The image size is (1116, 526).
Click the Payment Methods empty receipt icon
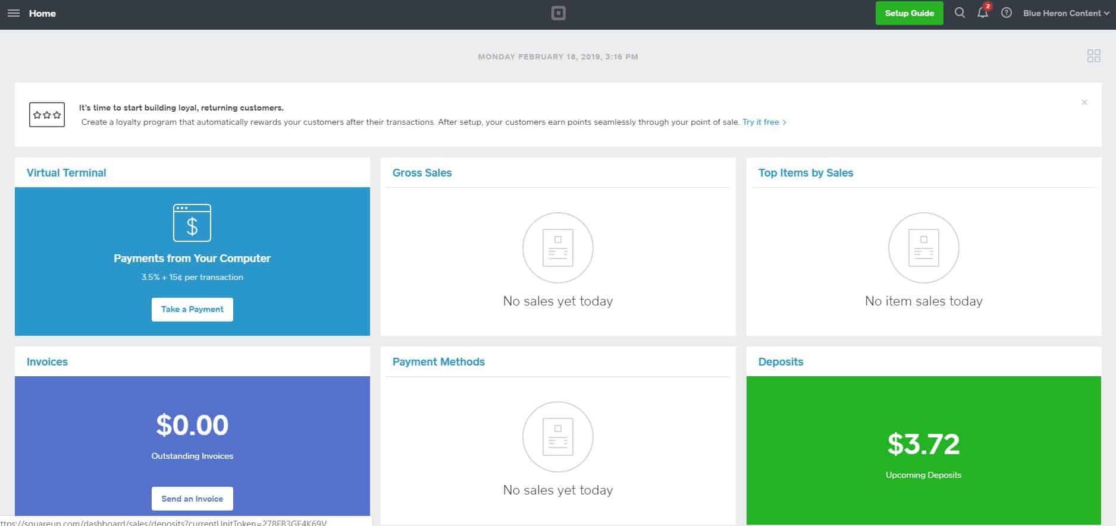click(558, 437)
